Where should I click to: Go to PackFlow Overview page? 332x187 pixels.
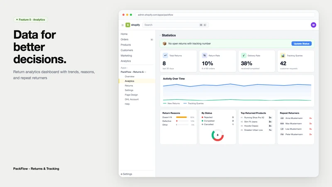pyautogui.click(x=129, y=76)
